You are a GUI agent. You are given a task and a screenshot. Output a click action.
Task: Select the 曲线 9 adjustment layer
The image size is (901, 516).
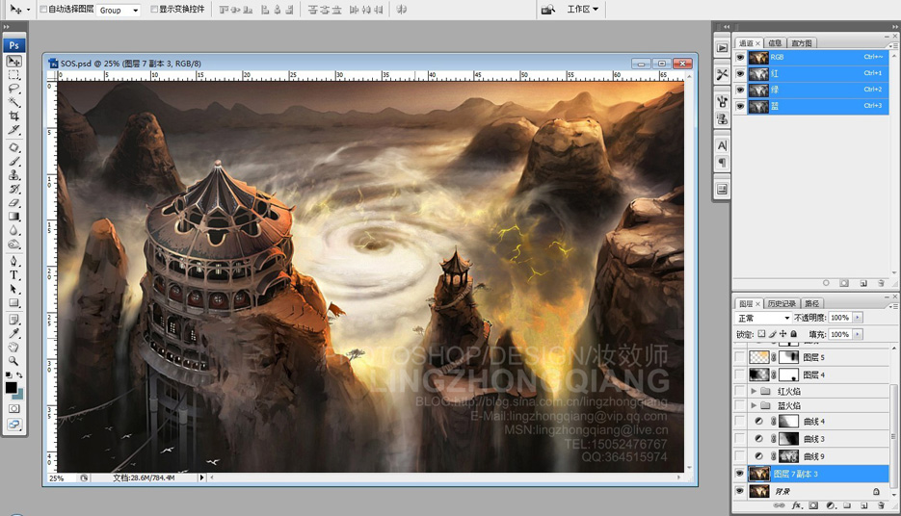point(812,456)
